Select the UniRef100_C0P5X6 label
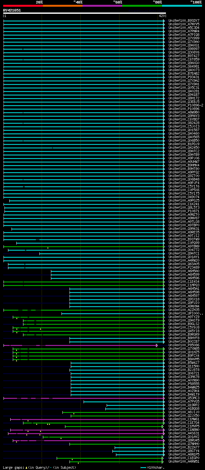 [184, 190]
